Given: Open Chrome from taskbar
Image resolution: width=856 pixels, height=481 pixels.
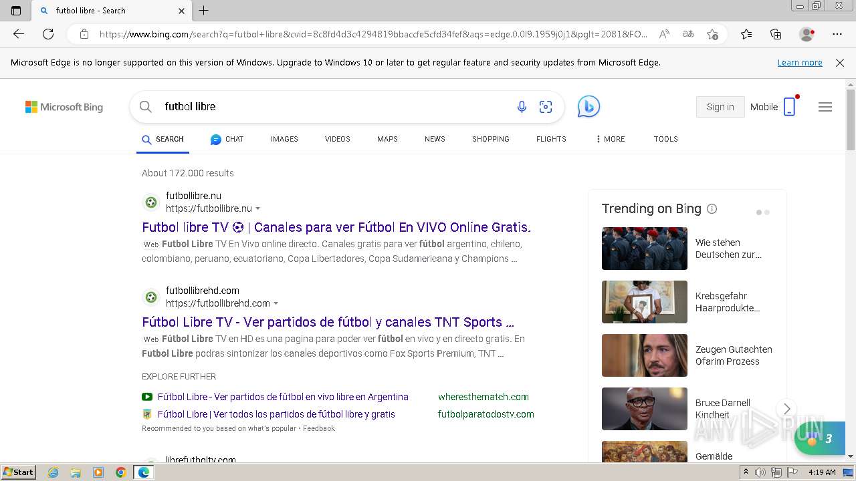Looking at the screenshot, I should point(121,472).
